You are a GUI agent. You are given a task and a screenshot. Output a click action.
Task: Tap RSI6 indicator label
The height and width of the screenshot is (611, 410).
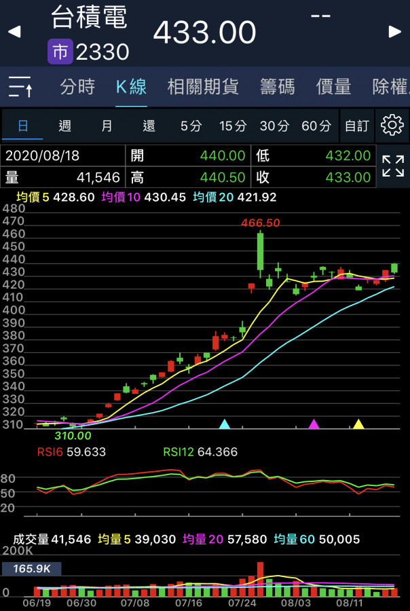[71, 452]
